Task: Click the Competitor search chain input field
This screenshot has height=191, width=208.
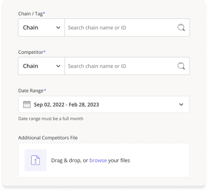Action: click(x=127, y=66)
